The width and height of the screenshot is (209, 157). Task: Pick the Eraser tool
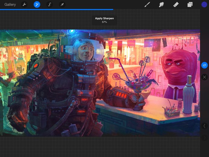click(176, 5)
